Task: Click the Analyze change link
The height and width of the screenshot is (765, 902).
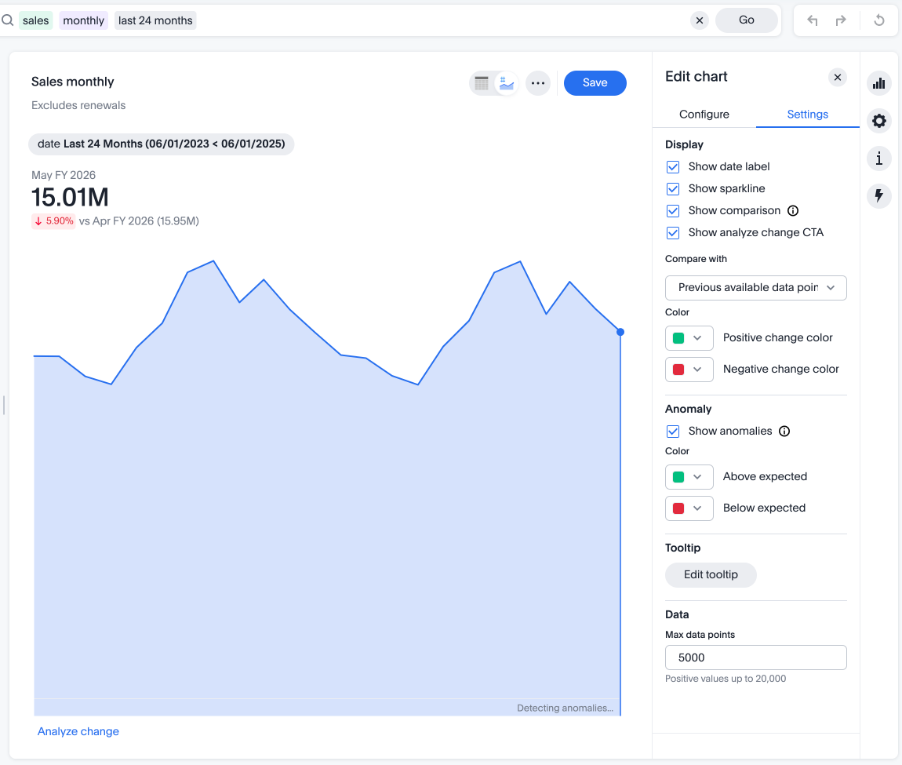Action: point(78,731)
